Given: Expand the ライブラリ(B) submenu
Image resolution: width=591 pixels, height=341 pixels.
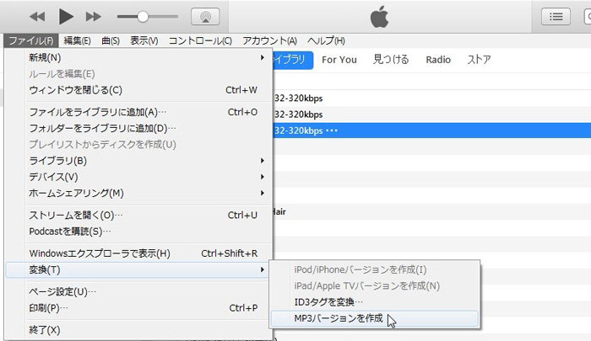Looking at the screenshot, I should (138, 161).
